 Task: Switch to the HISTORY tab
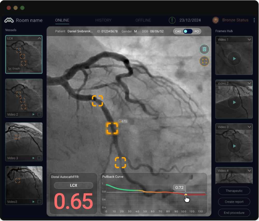(103, 20)
